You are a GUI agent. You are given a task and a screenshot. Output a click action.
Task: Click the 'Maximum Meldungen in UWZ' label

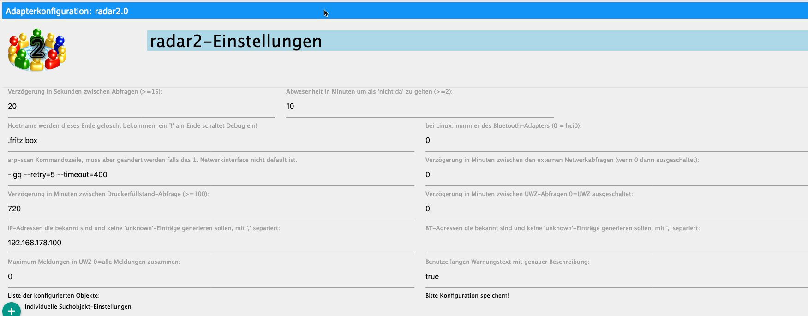pos(94,262)
